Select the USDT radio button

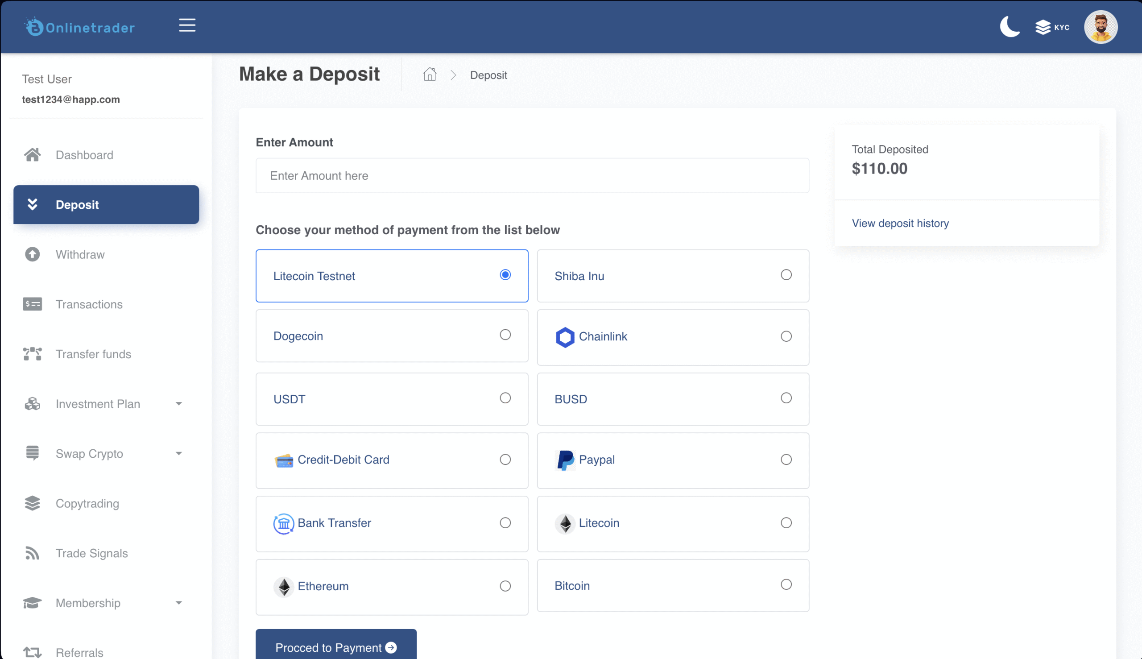click(x=505, y=398)
